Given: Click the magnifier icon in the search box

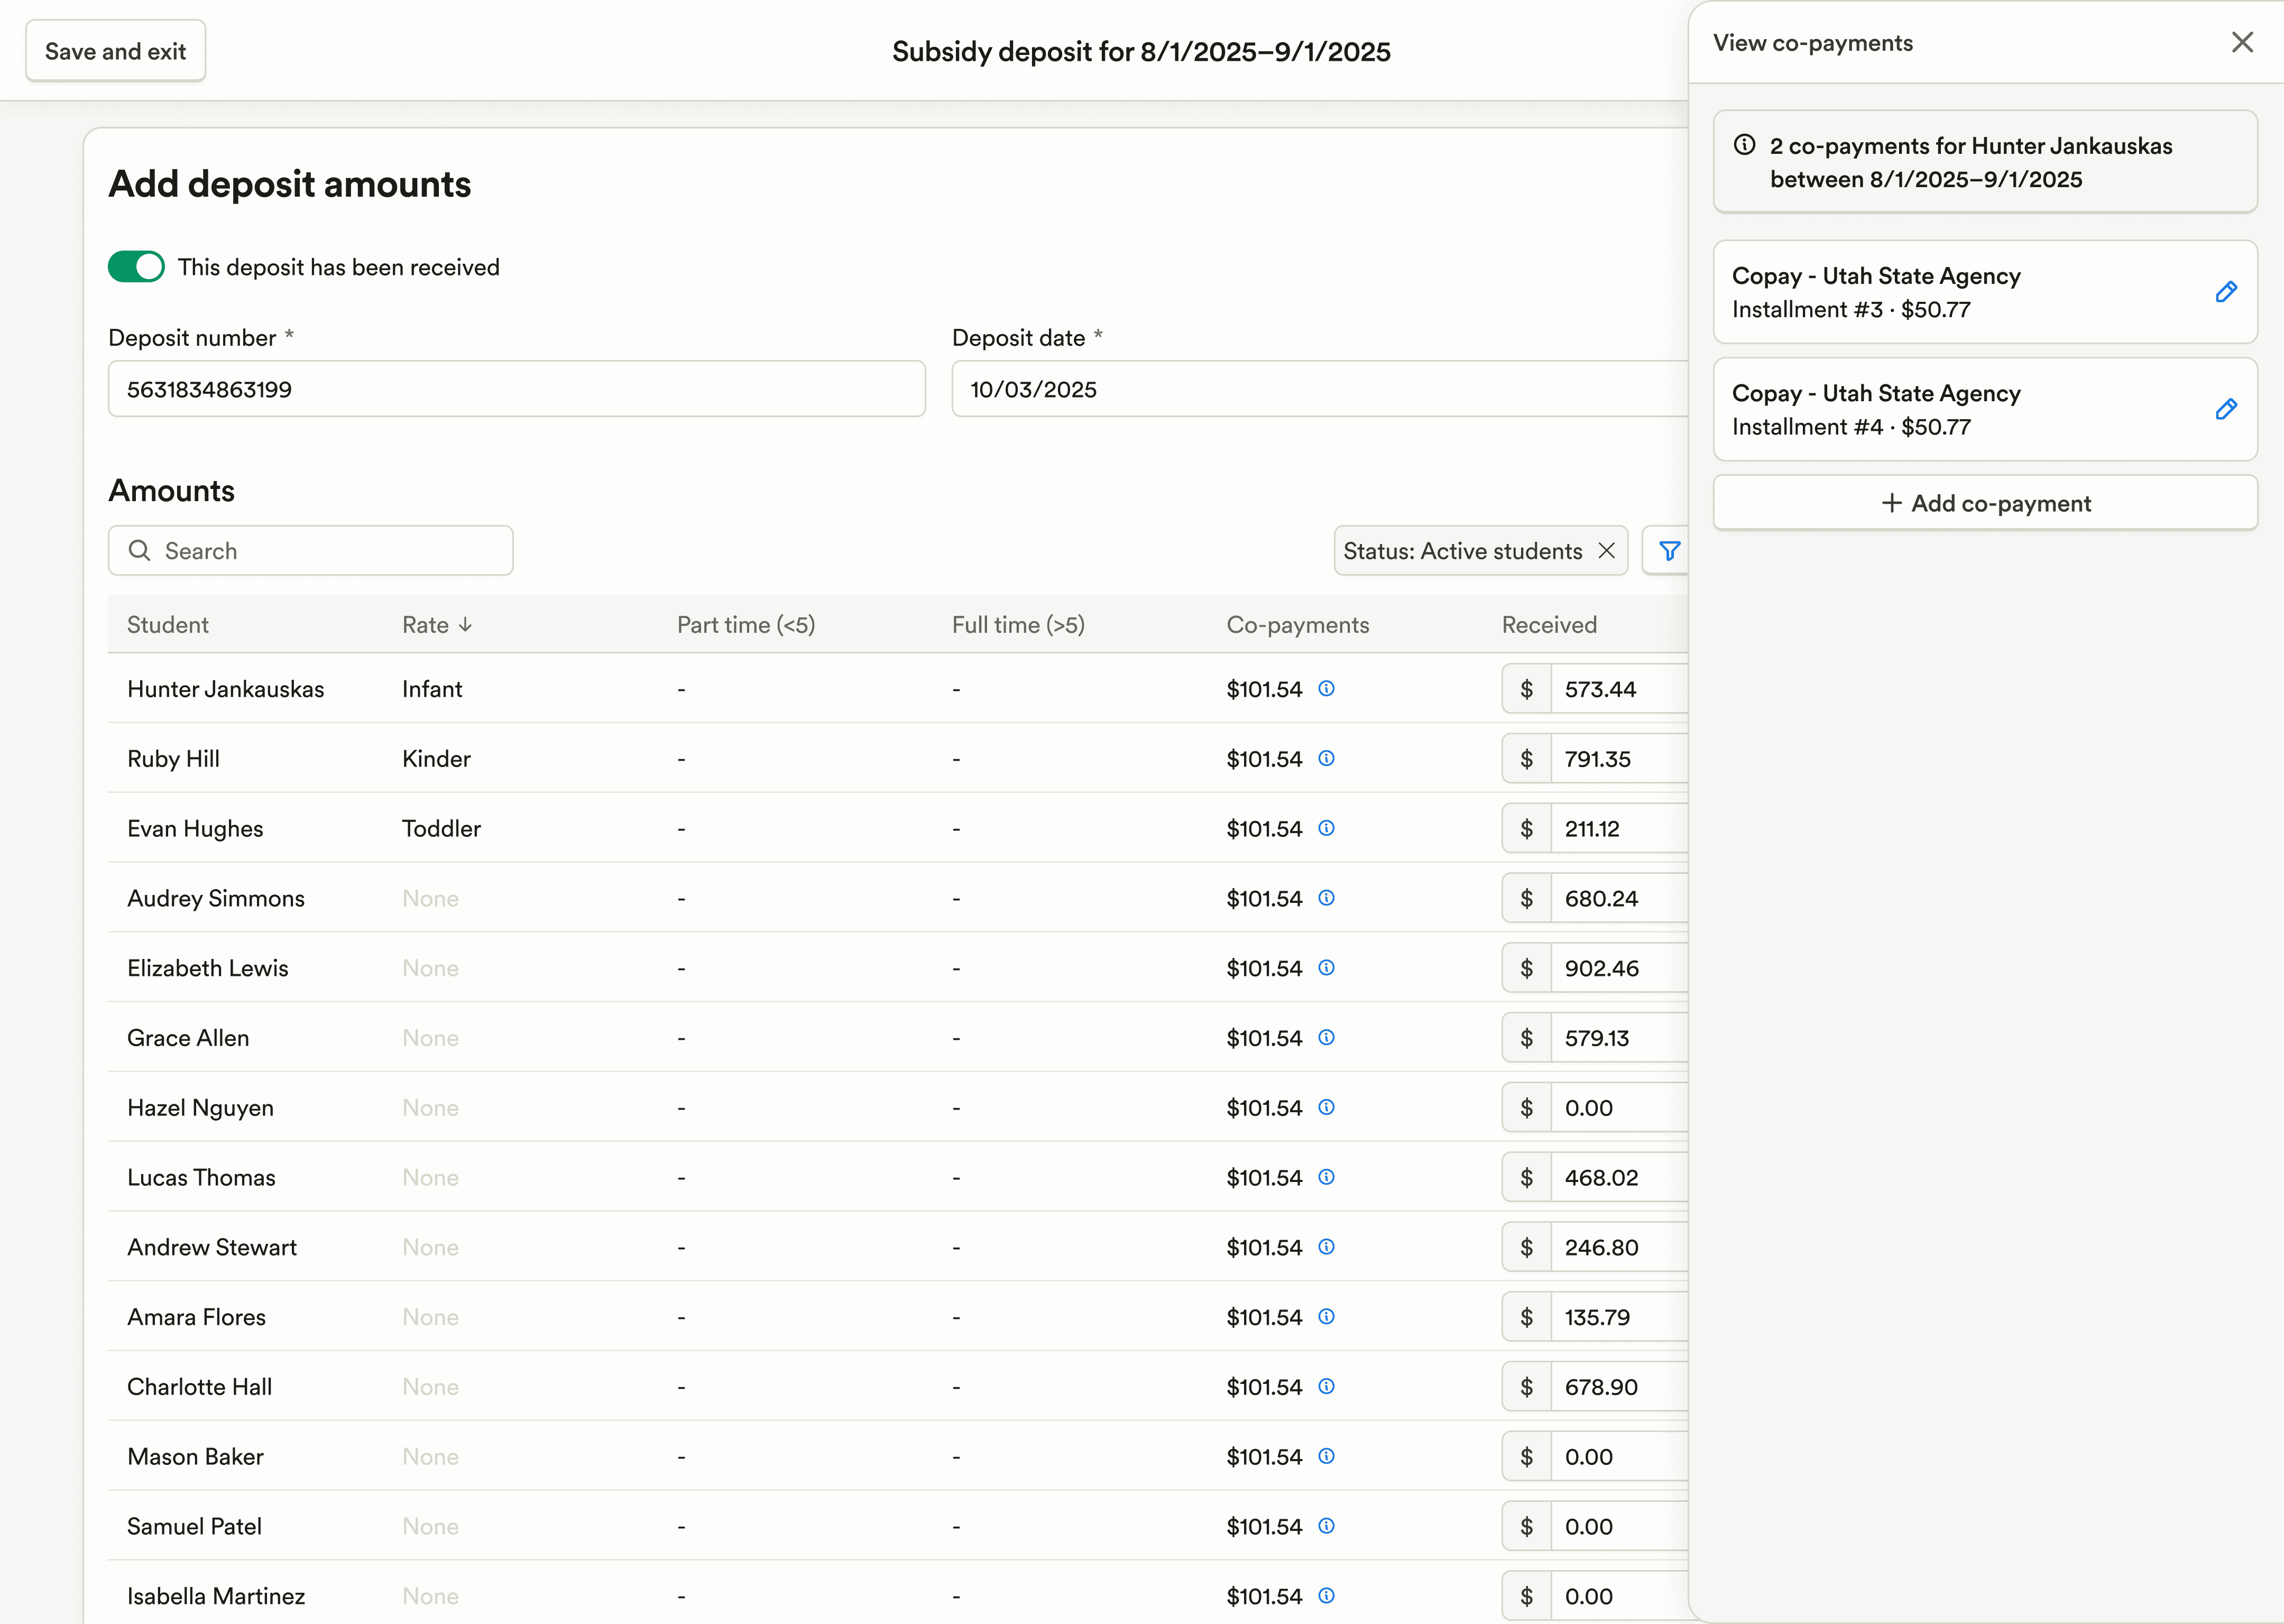Looking at the screenshot, I should pos(140,550).
